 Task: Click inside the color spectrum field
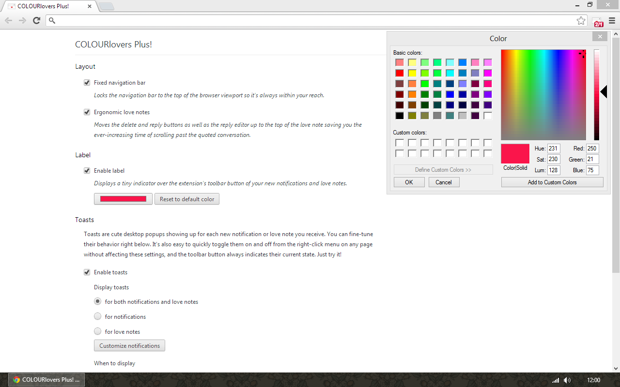(543, 95)
